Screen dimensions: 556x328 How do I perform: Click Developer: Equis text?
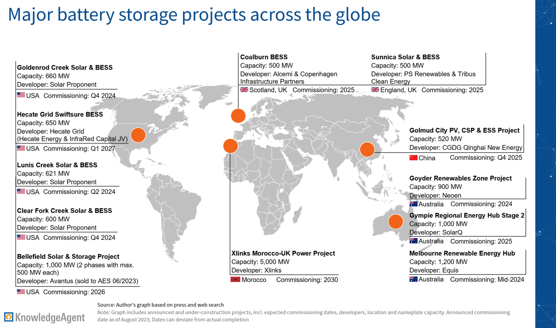pyautogui.click(x=434, y=270)
